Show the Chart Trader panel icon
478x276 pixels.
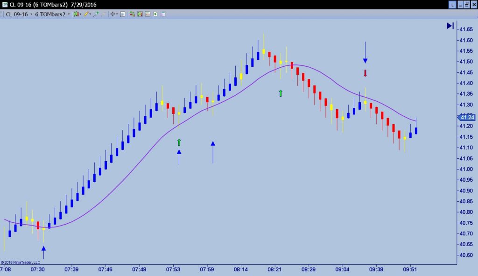tap(132, 14)
